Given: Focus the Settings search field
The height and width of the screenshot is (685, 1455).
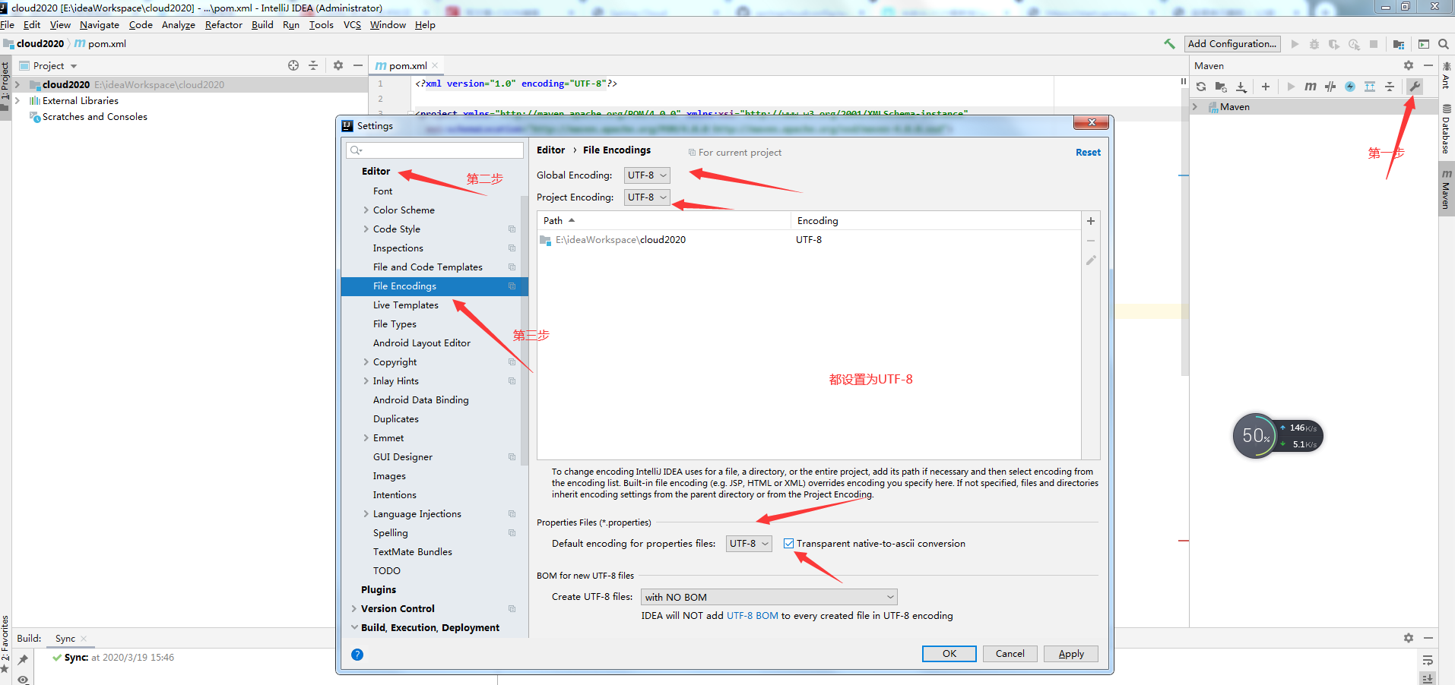Looking at the screenshot, I should (x=435, y=150).
